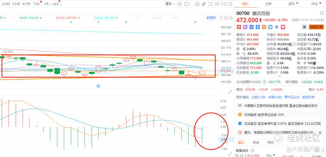
Task: Click the 472.000 current price label on axis
Action: click(x=226, y=71)
